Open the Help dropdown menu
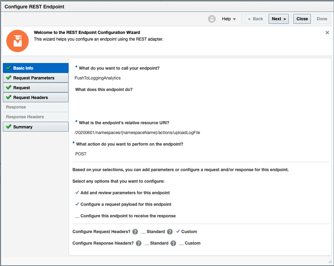This screenshot has height=266, width=334. (228, 19)
